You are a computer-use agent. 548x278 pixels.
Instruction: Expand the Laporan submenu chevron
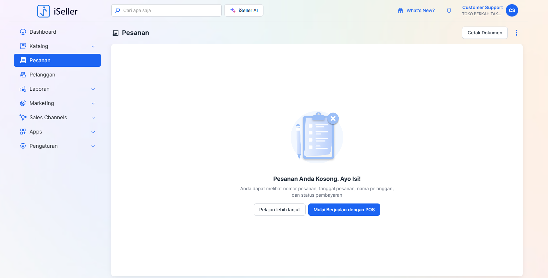(x=93, y=89)
